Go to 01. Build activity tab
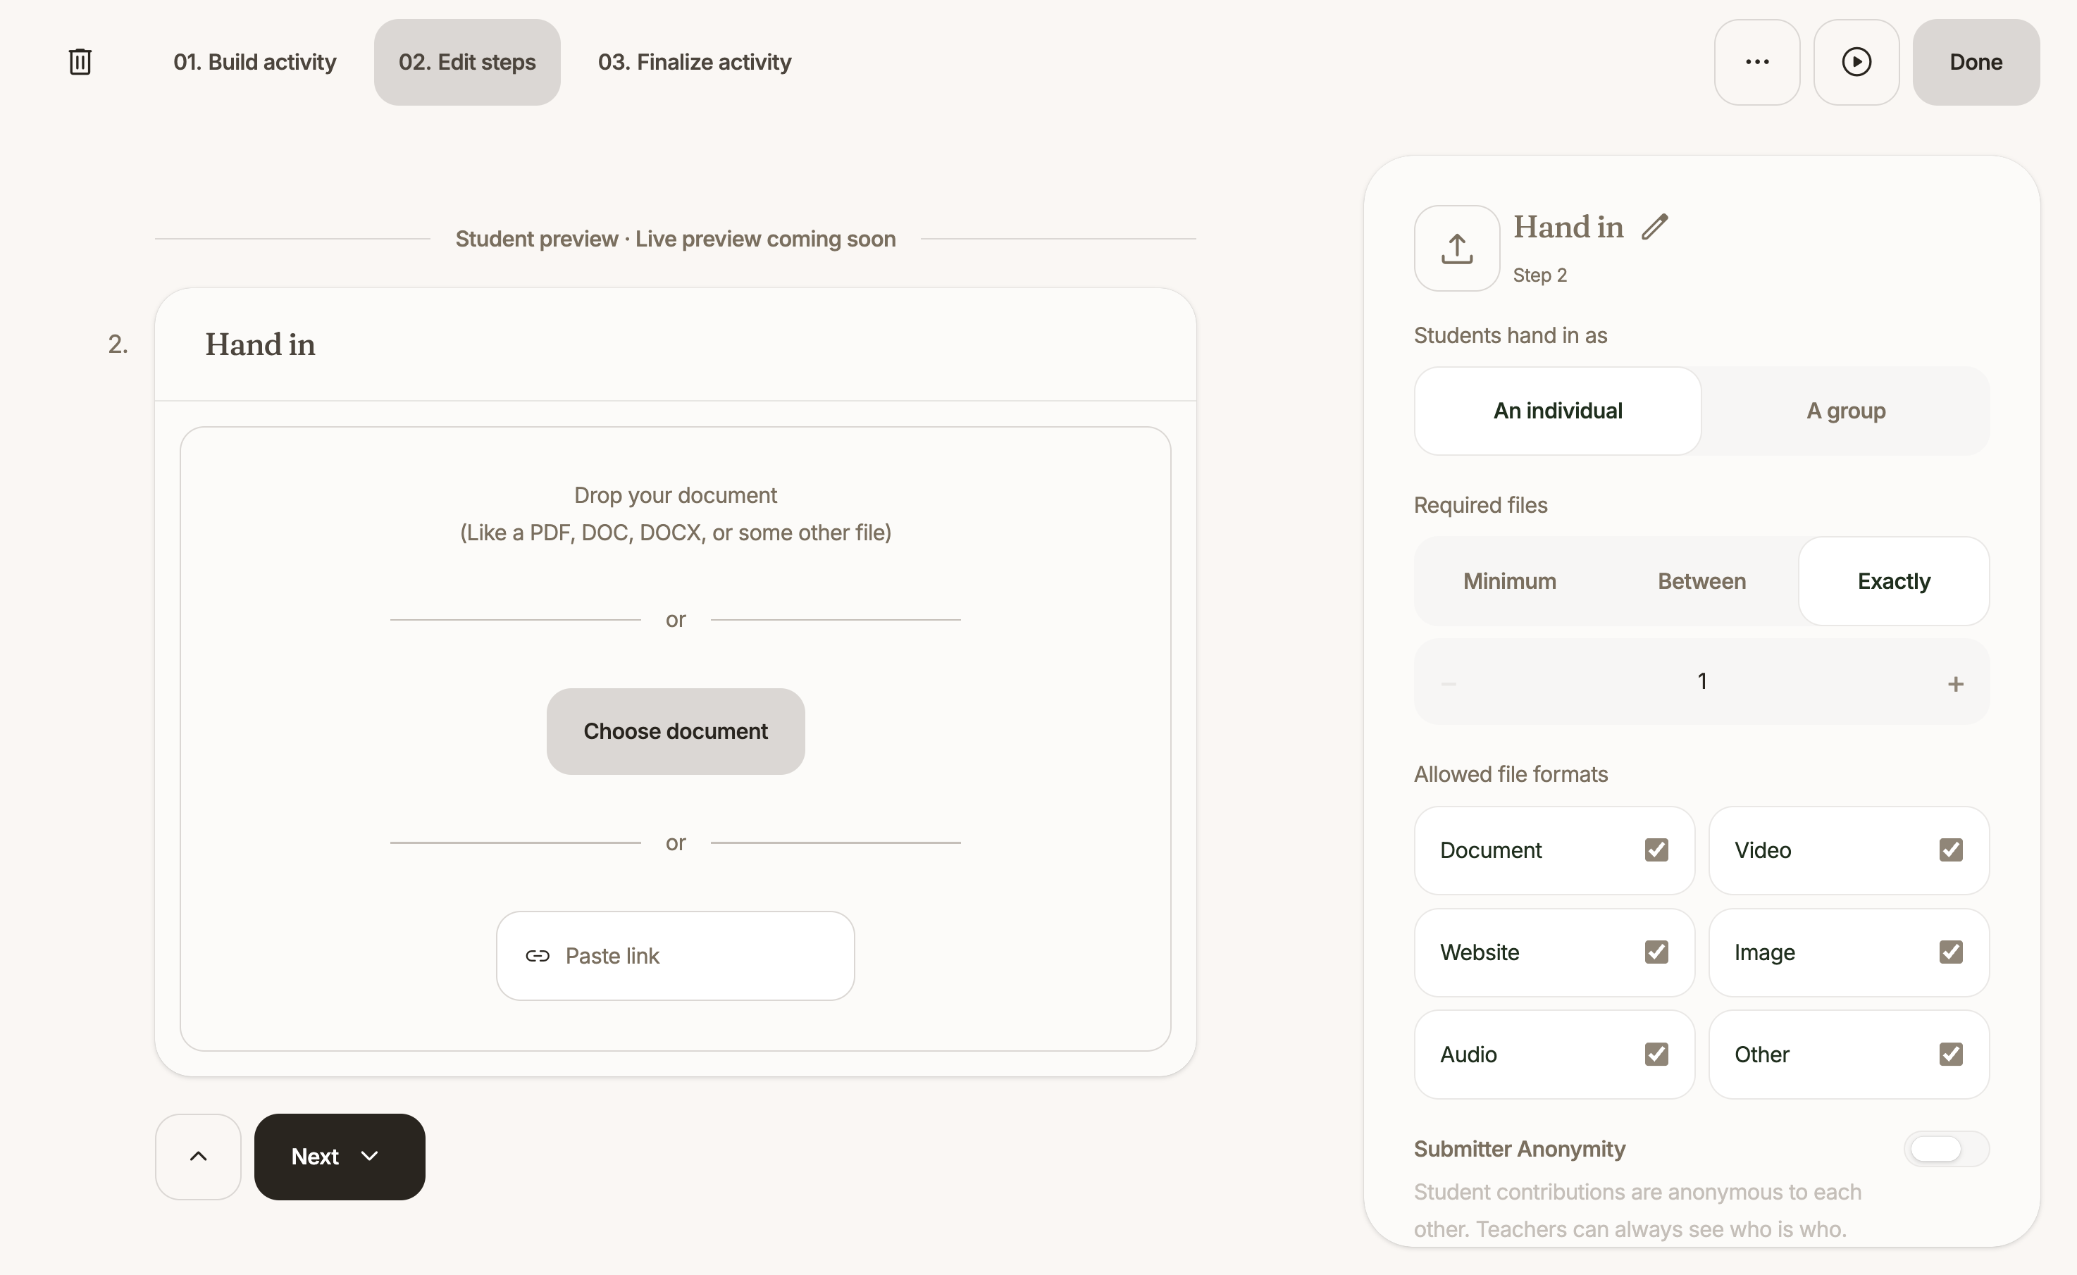 254,63
